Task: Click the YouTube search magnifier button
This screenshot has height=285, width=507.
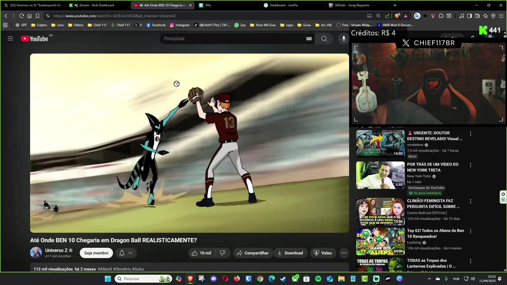Action: 324,38
